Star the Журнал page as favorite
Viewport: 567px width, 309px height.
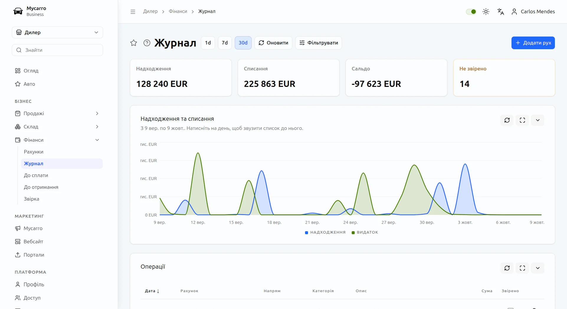(134, 43)
